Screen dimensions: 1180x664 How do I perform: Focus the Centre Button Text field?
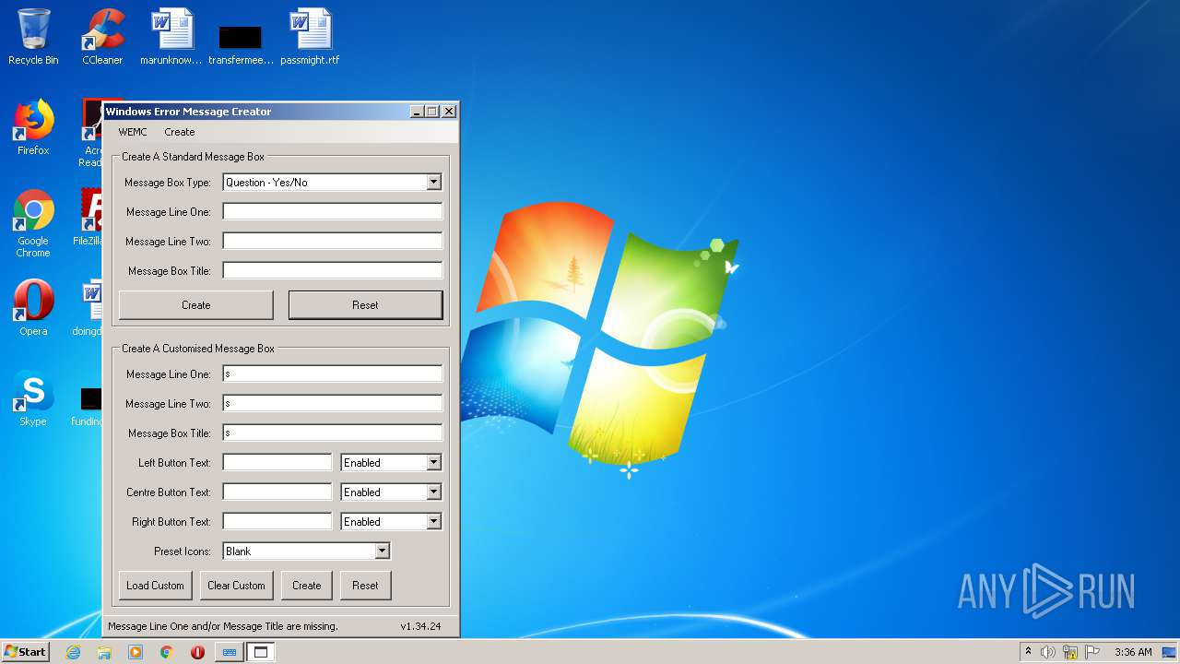pos(277,492)
